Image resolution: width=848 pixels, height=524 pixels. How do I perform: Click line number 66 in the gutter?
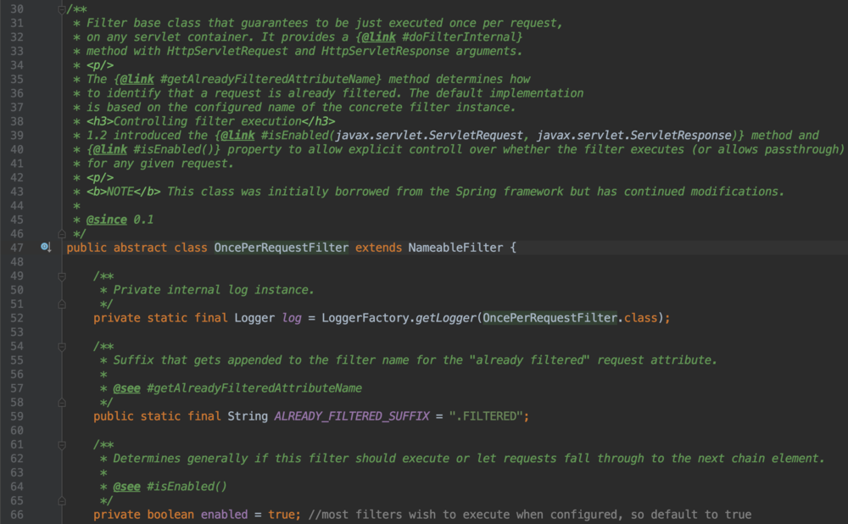[x=17, y=515]
